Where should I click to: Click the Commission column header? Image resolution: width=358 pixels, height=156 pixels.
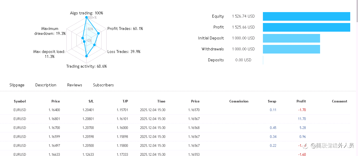pyautogui.click(x=239, y=101)
